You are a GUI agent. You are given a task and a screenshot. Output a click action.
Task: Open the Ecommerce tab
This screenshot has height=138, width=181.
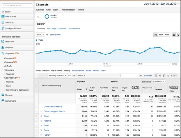(x=75, y=28)
